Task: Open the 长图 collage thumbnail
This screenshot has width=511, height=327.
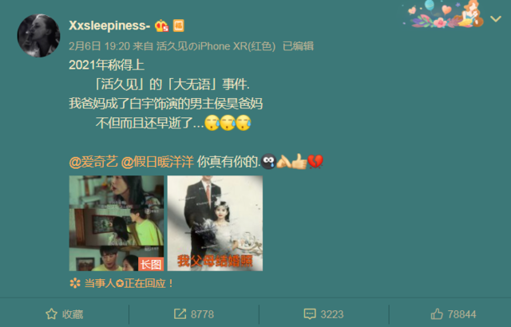Action: (x=117, y=223)
